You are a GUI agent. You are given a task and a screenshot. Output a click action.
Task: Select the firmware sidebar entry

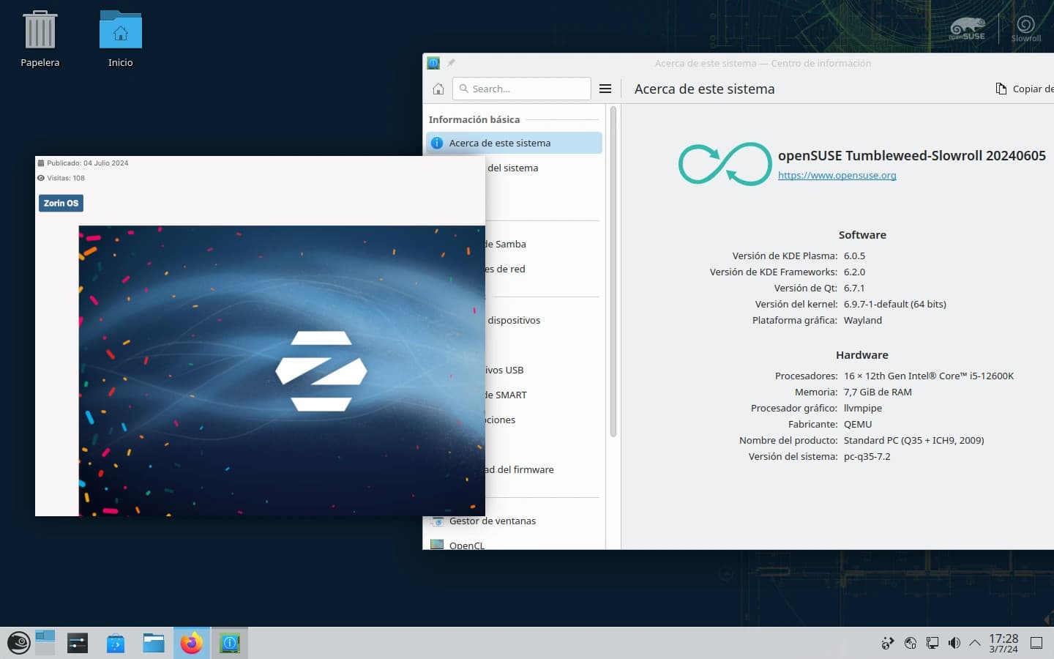pos(542,469)
